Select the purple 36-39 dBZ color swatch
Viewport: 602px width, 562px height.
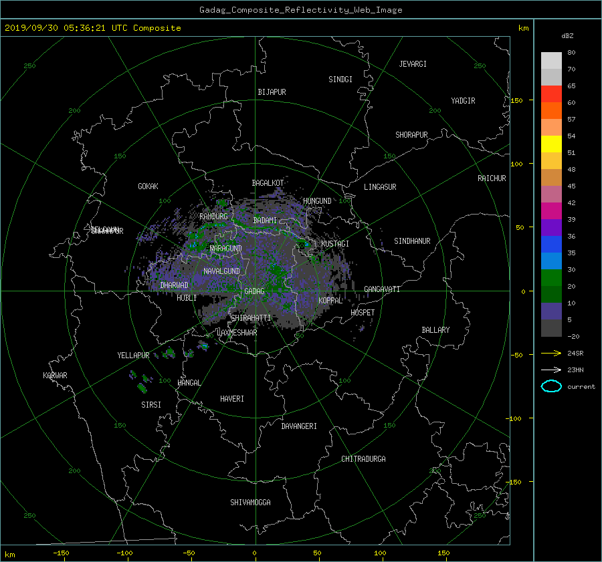[551, 227]
